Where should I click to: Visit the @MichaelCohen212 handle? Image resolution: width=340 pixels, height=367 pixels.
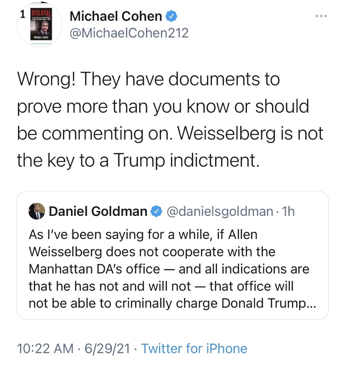[x=129, y=33]
